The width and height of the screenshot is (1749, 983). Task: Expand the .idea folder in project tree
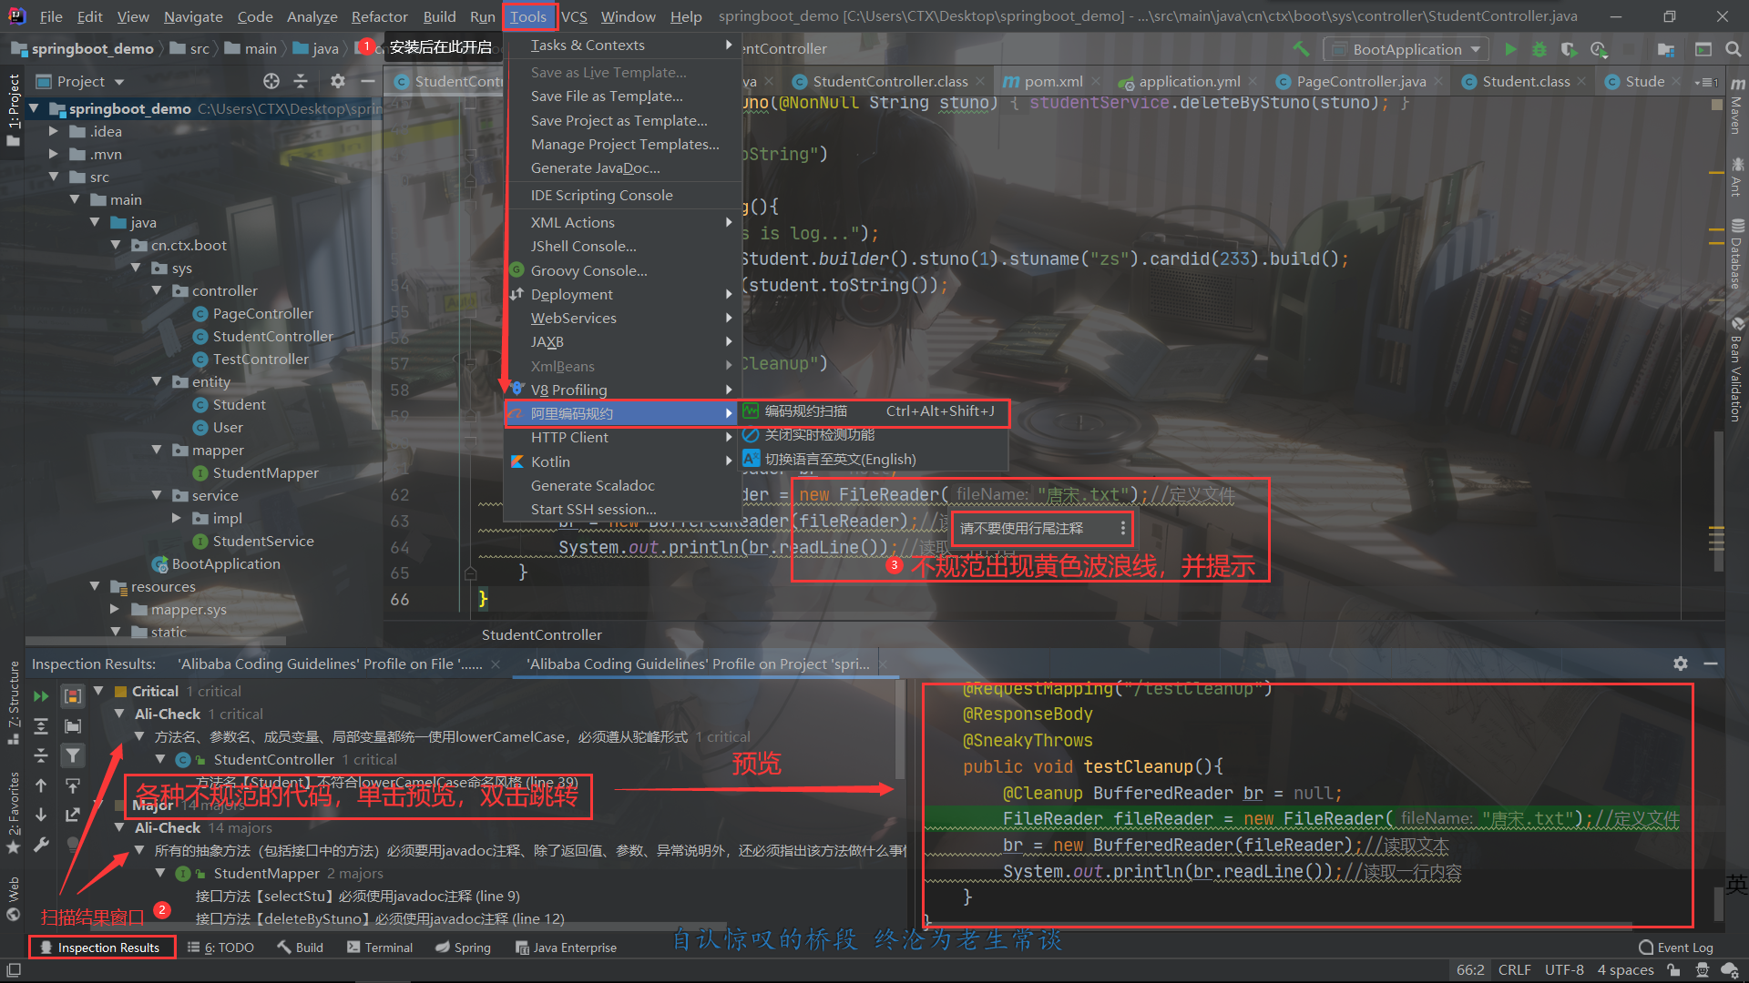(53, 131)
